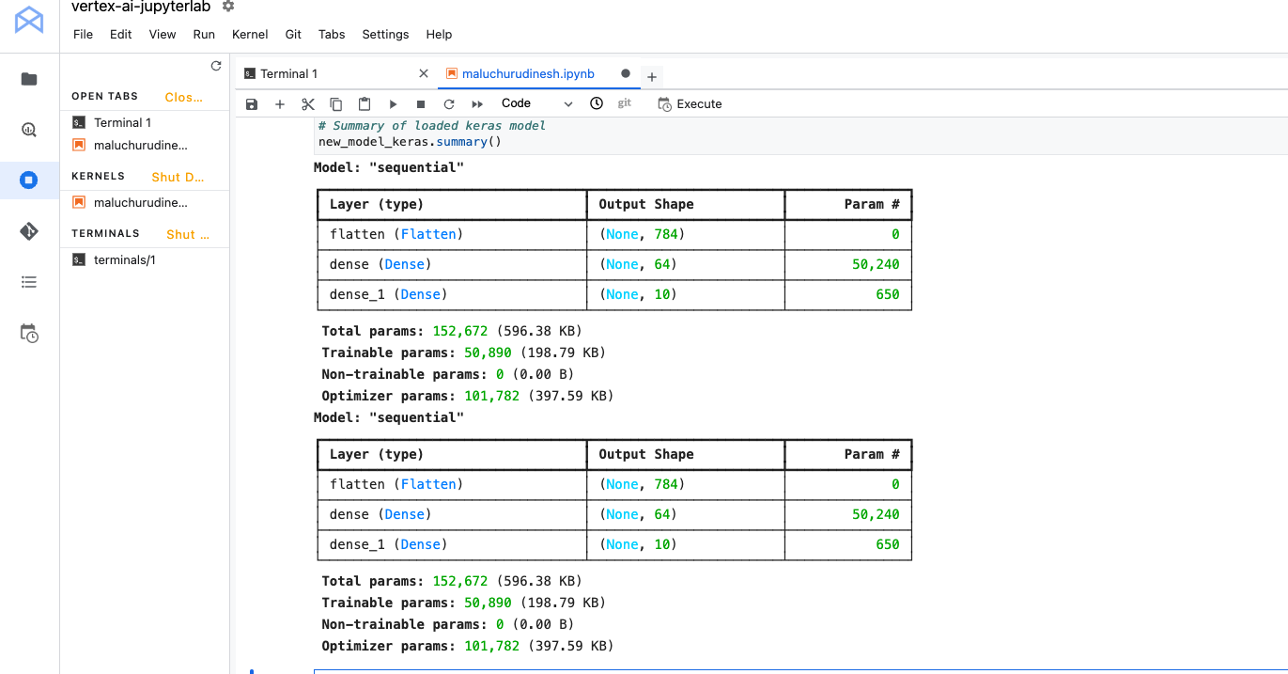The image size is (1288, 674).
Task: Open a new launcher tab with plus
Action: coord(652,76)
